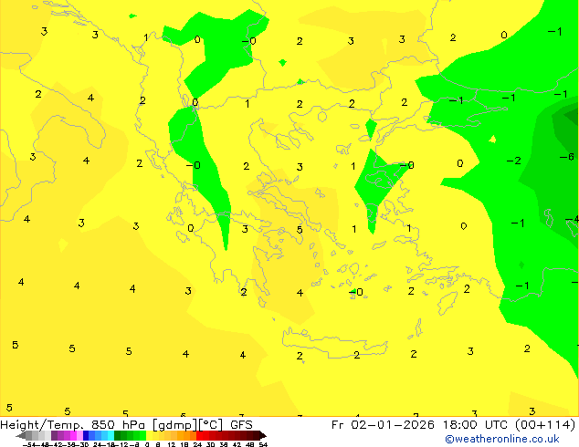
Task: Click the 'GFS' model label
Action: [x=241, y=425]
